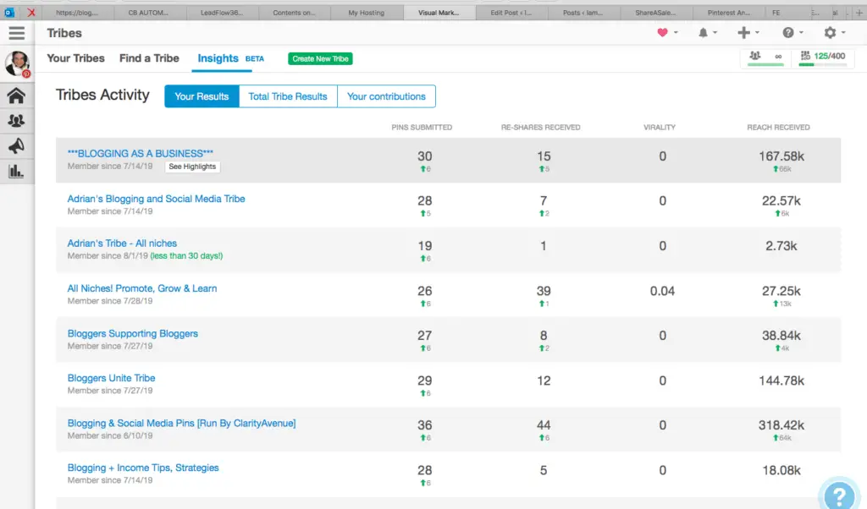Switch to the Visual Mark... browser tab
This screenshot has height=509, width=867.
(x=439, y=13)
